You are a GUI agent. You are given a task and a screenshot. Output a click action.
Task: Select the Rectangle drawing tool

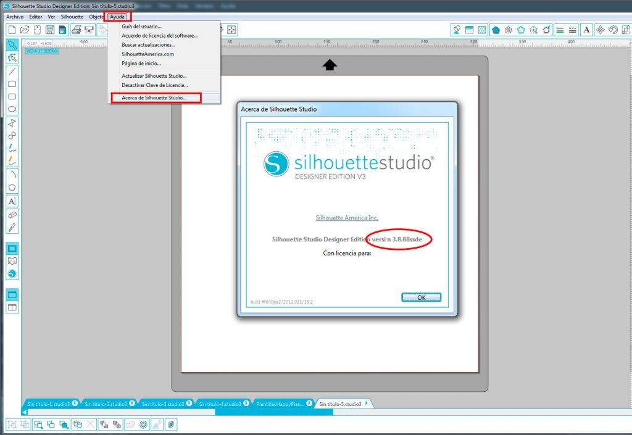12,84
